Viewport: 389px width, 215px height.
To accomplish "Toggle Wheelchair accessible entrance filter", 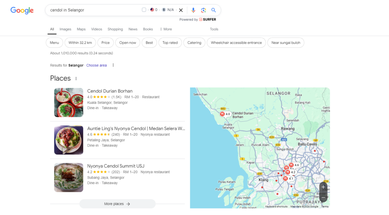I will 236,43.
